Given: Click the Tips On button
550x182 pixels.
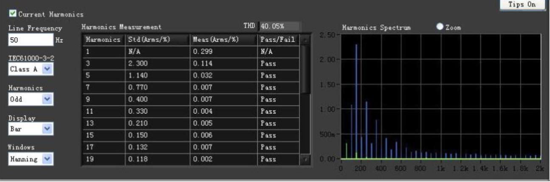Looking at the screenshot, I should [522, 5].
